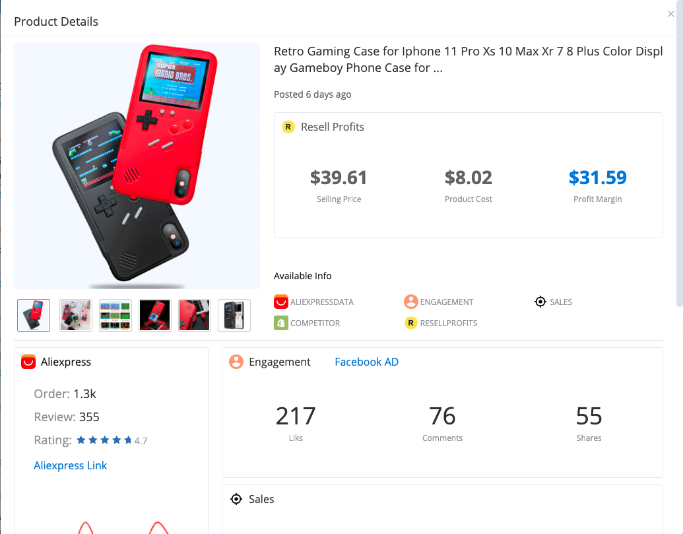This screenshot has height=534, width=683.
Task: Click the Competitor Shopify bag icon
Action: click(281, 323)
